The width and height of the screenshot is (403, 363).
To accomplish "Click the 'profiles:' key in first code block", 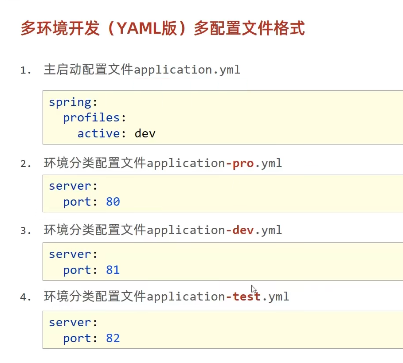I will click(x=94, y=118).
